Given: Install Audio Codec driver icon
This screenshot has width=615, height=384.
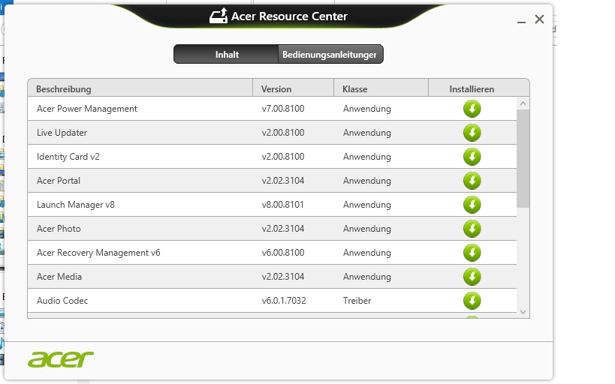Looking at the screenshot, I should click(472, 301).
